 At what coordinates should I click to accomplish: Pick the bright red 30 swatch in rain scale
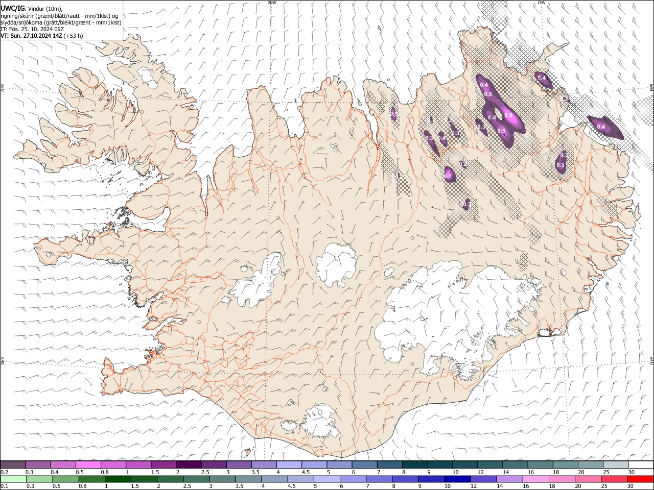click(x=640, y=479)
